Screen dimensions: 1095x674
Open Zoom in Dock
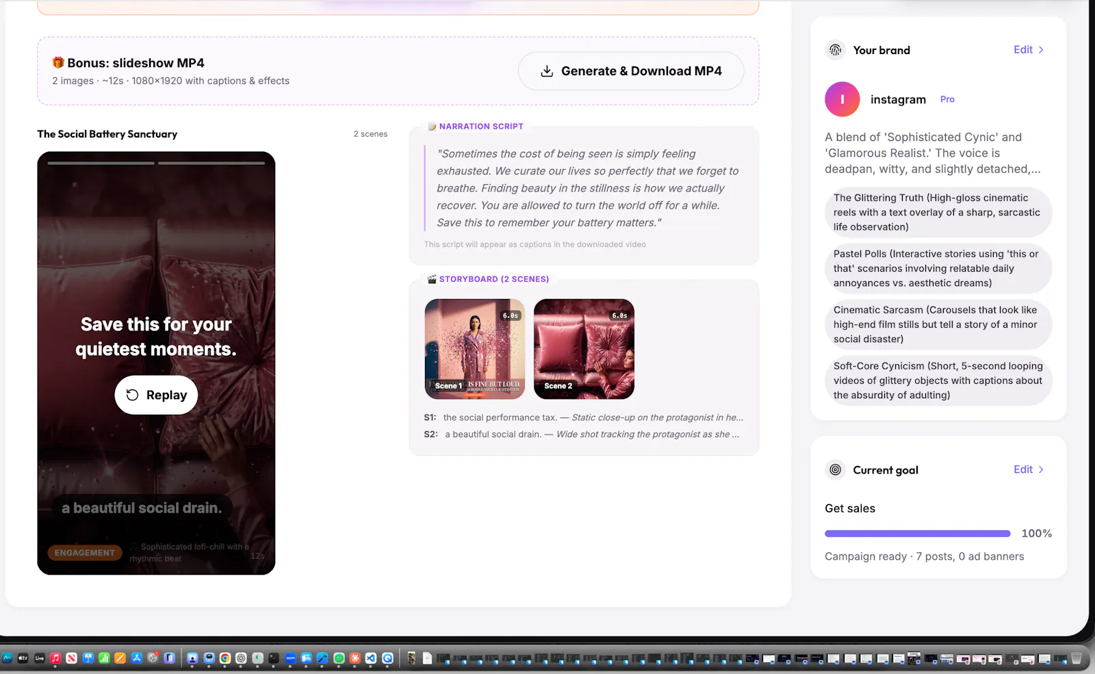(290, 658)
